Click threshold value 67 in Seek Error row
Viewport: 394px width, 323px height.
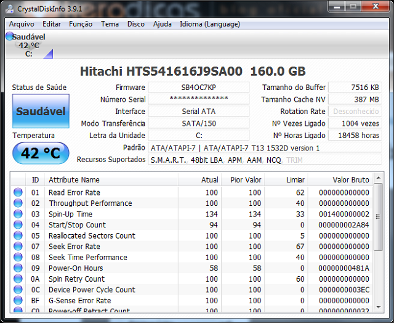(300, 247)
